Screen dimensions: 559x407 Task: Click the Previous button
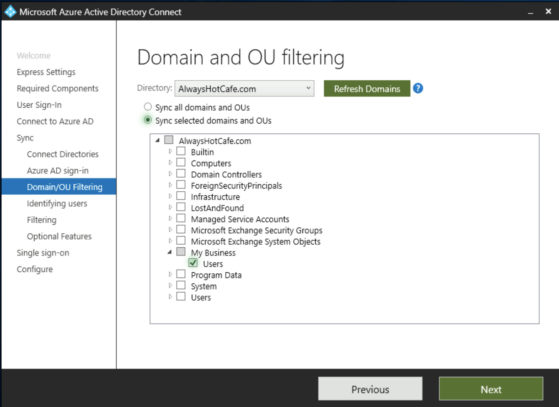tap(370, 389)
